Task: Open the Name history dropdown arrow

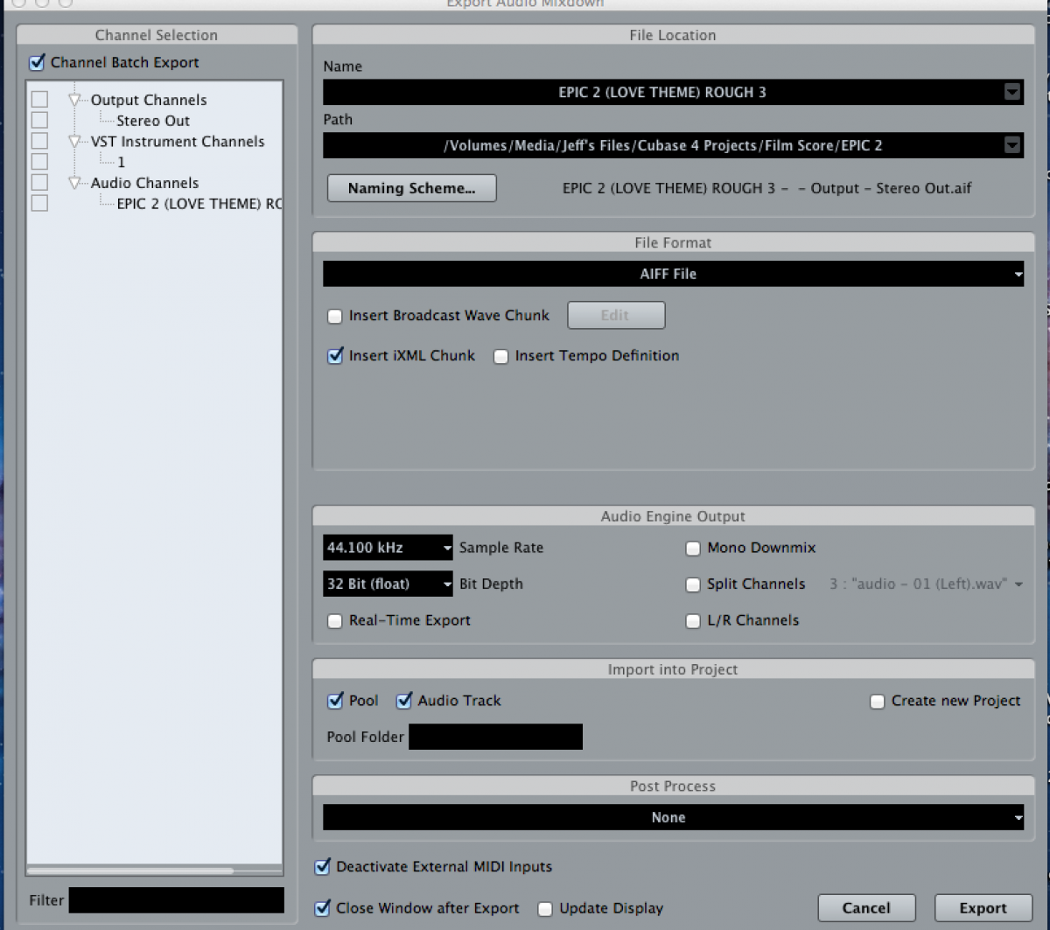Action: click(1012, 92)
